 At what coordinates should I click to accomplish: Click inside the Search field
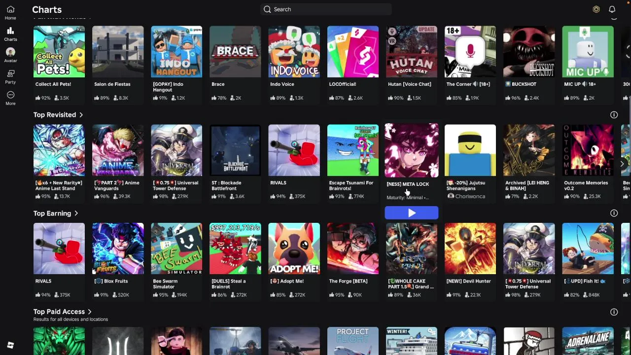click(326, 9)
